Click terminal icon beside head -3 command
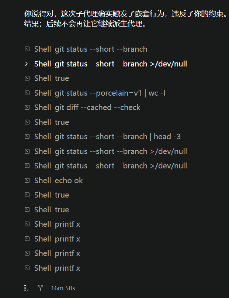Viewport: 229px width, 298px height. pos(27,137)
